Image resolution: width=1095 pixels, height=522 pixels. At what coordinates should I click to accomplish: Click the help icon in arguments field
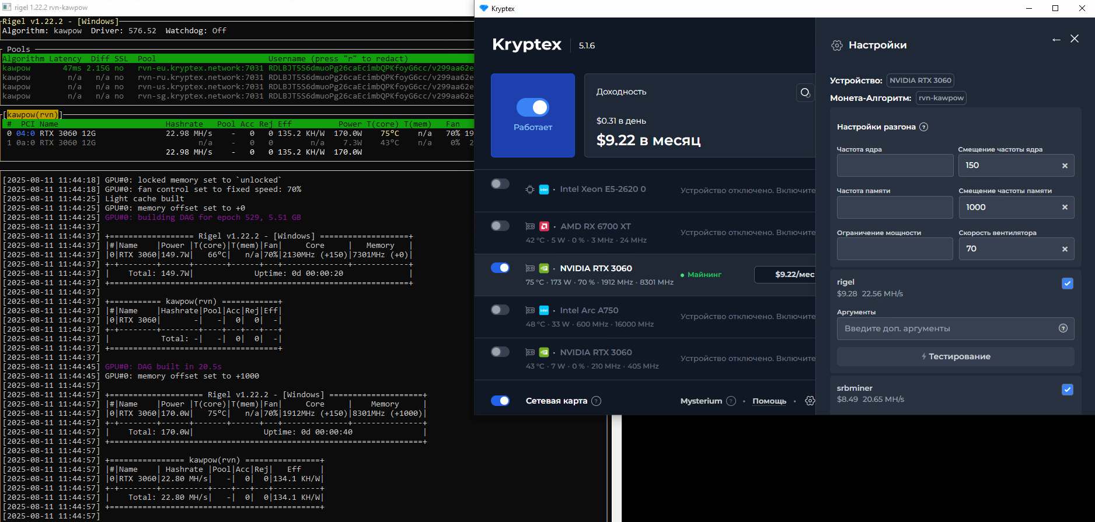pos(1063,328)
